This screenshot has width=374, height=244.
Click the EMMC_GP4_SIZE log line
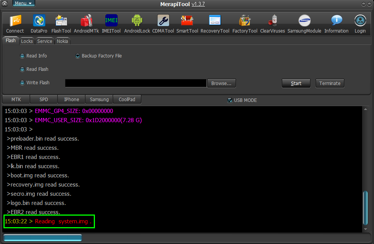pyautogui.click(x=59, y=111)
